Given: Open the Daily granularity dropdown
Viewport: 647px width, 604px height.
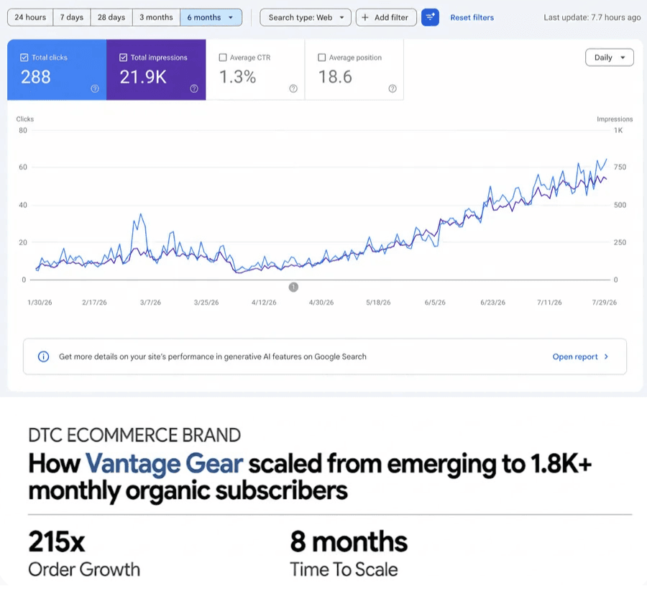Looking at the screenshot, I should (x=610, y=58).
